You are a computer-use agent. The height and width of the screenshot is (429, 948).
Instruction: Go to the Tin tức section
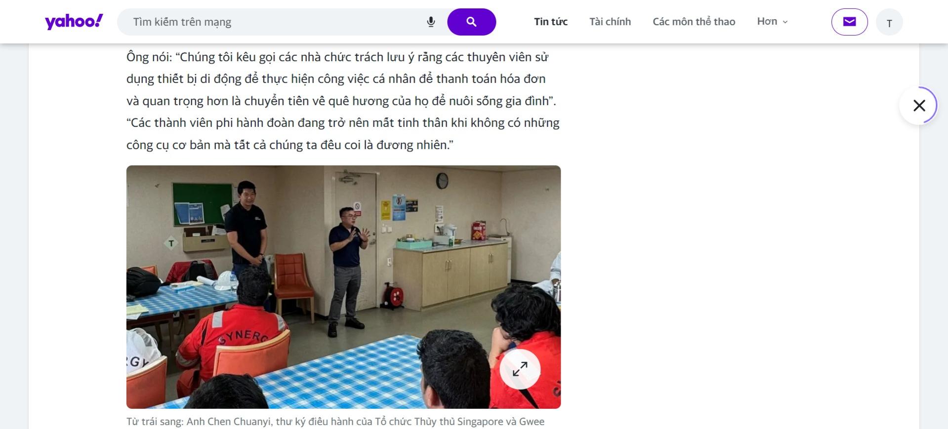(x=551, y=22)
